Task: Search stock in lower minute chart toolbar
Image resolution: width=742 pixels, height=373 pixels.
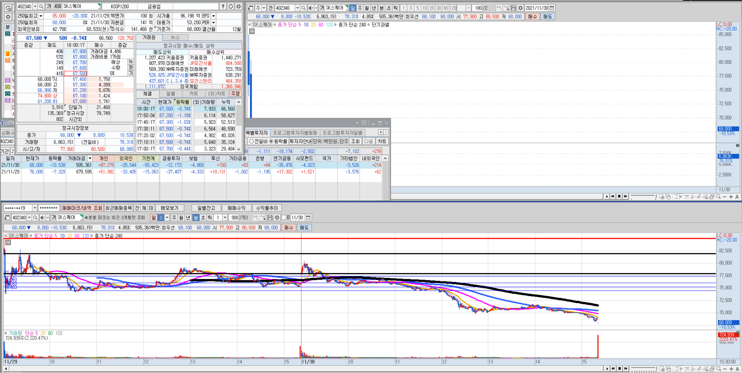Action: pyautogui.click(x=35, y=218)
